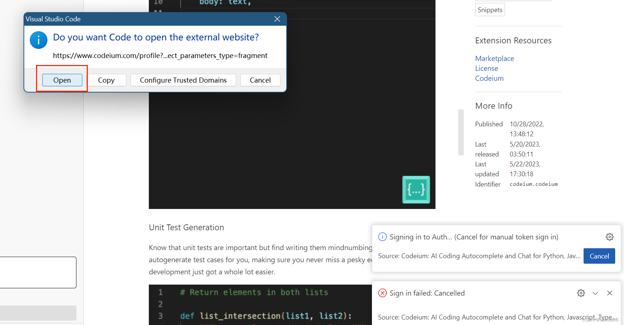Viewport: 624px width, 325px height.
Task: Open gear settings on Sign in failed notification
Action: point(581,293)
